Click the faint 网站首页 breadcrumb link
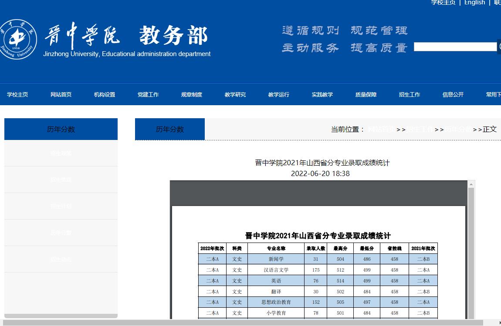The width and height of the screenshot is (501, 326). [381, 130]
